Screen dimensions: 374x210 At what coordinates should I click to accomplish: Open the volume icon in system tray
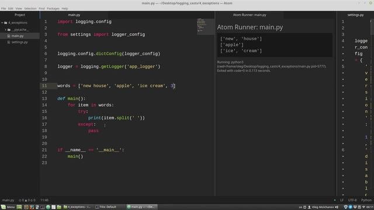point(337,207)
